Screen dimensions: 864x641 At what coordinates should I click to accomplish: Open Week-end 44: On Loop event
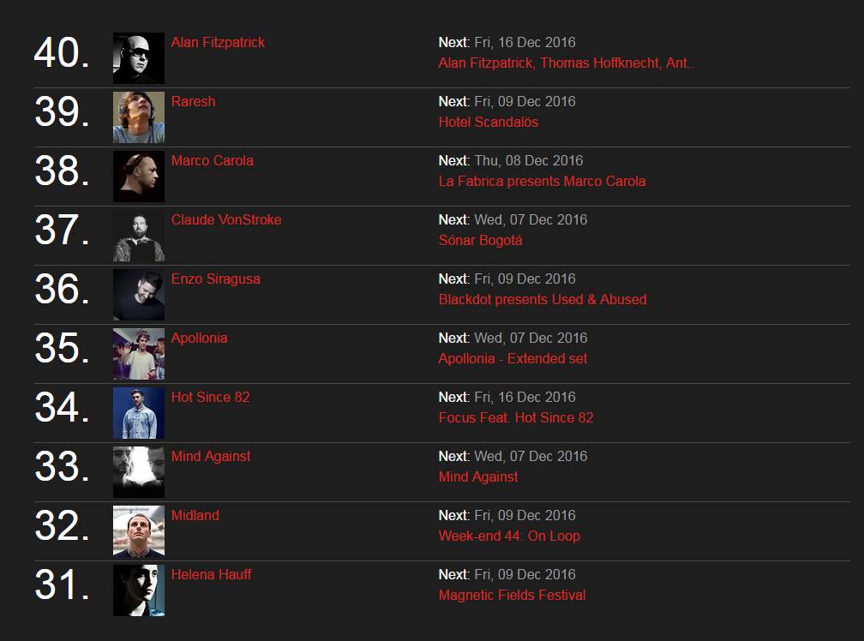tap(509, 536)
